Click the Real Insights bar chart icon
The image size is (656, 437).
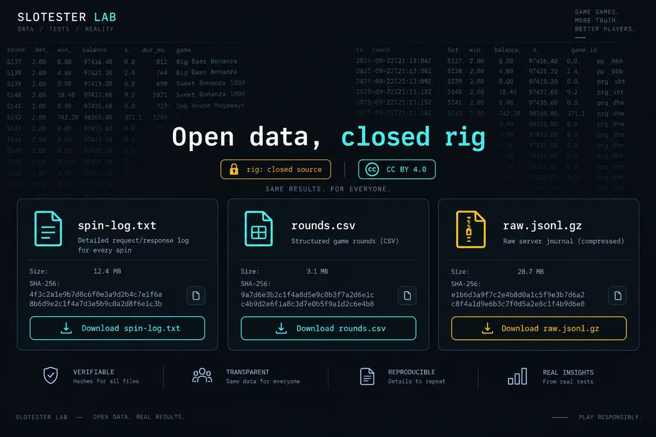pyautogui.click(x=518, y=376)
